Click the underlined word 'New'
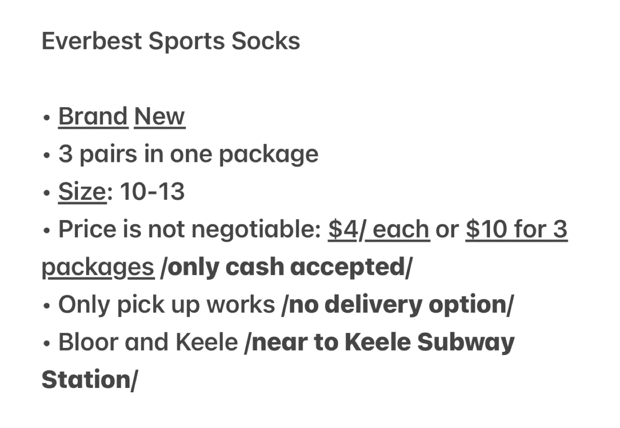The image size is (620, 428). pos(160,116)
